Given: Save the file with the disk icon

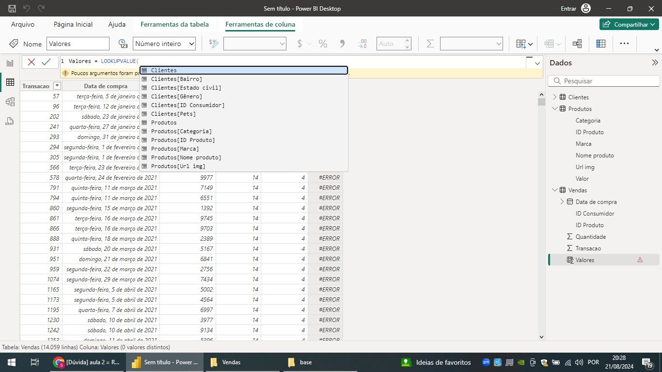Looking at the screenshot, I should (x=12, y=8).
